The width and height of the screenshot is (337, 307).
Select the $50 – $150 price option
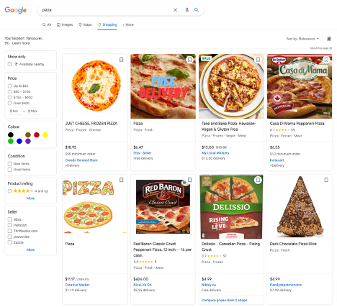click(x=9, y=91)
